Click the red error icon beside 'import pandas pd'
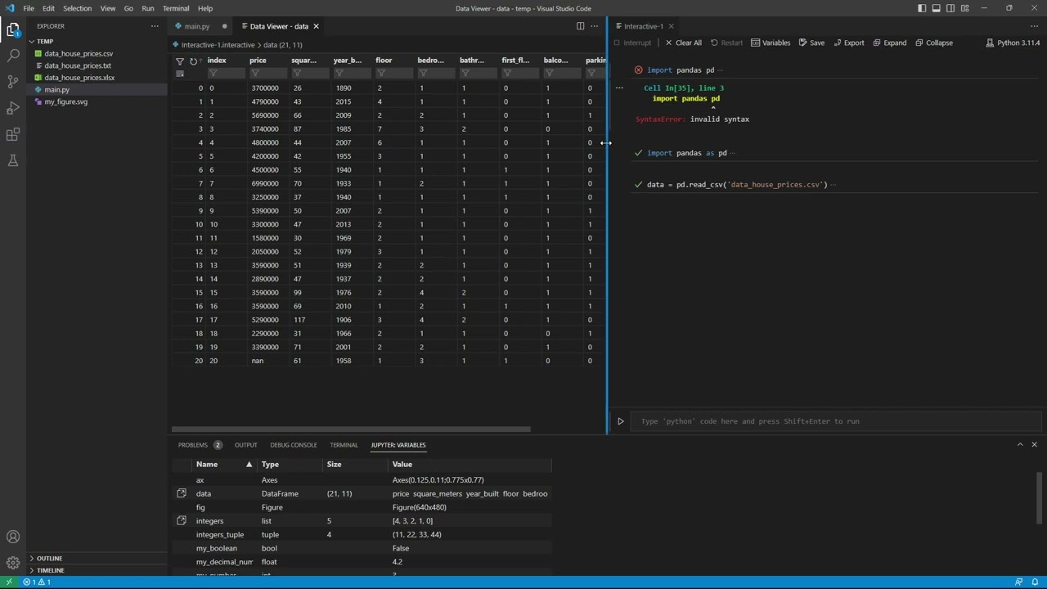 click(x=638, y=70)
